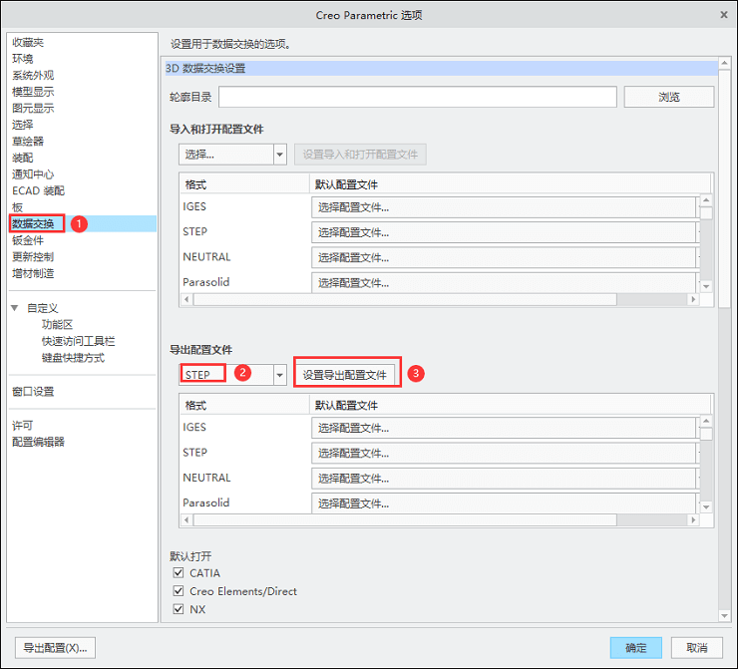This screenshot has height=669, width=738.
Task: Click export table scroll-down arrow
Action: (x=706, y=507)
